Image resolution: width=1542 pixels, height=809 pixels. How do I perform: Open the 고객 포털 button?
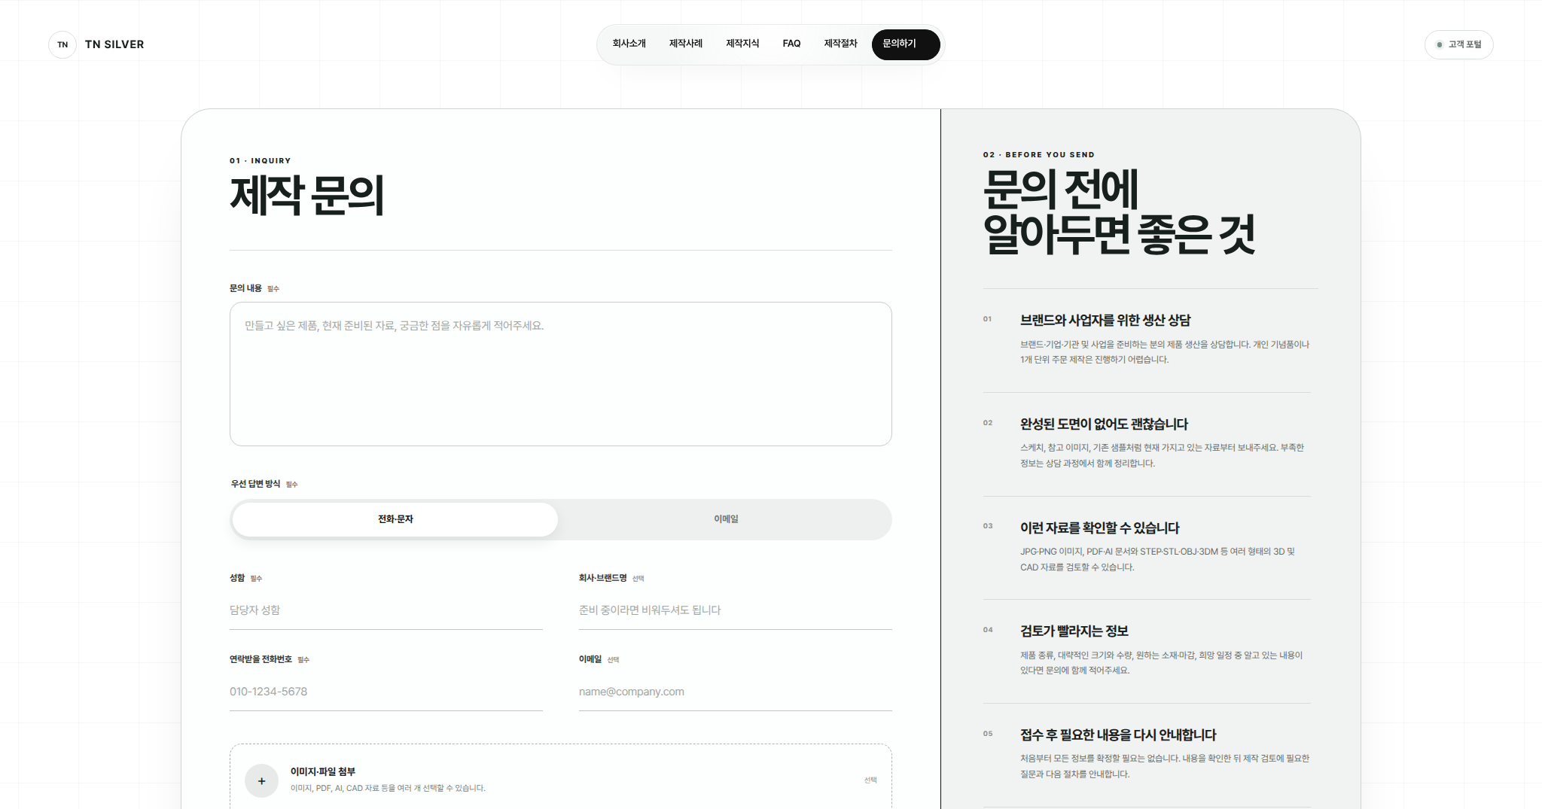click(x=1458, y=44)
